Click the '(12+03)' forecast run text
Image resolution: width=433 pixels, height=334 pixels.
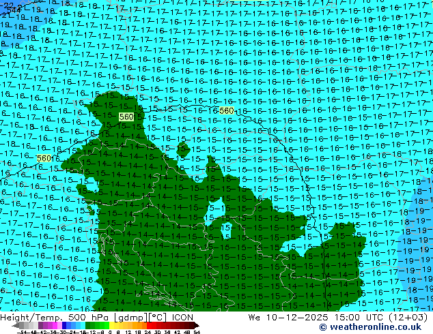409,318
